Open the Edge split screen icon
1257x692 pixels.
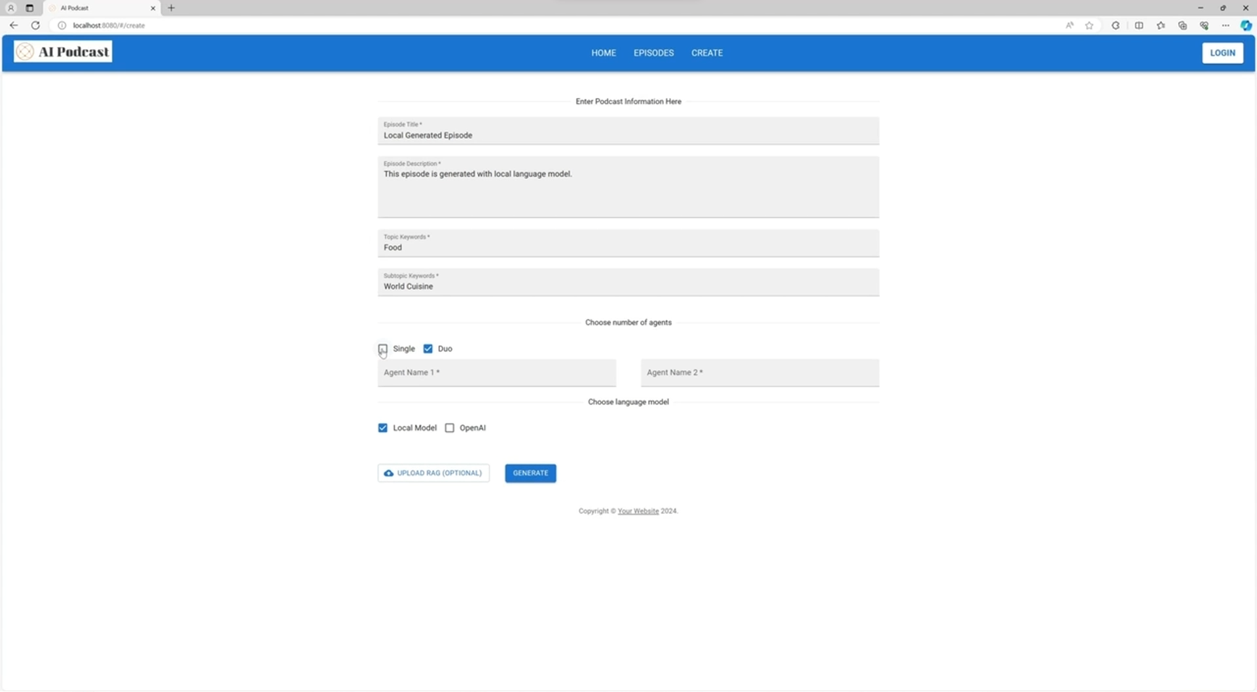[1139, 26]
